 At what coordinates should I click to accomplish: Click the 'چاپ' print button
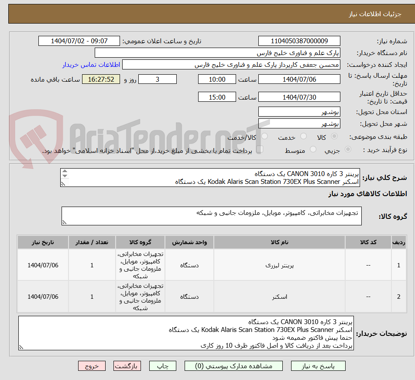coord(162,366)
